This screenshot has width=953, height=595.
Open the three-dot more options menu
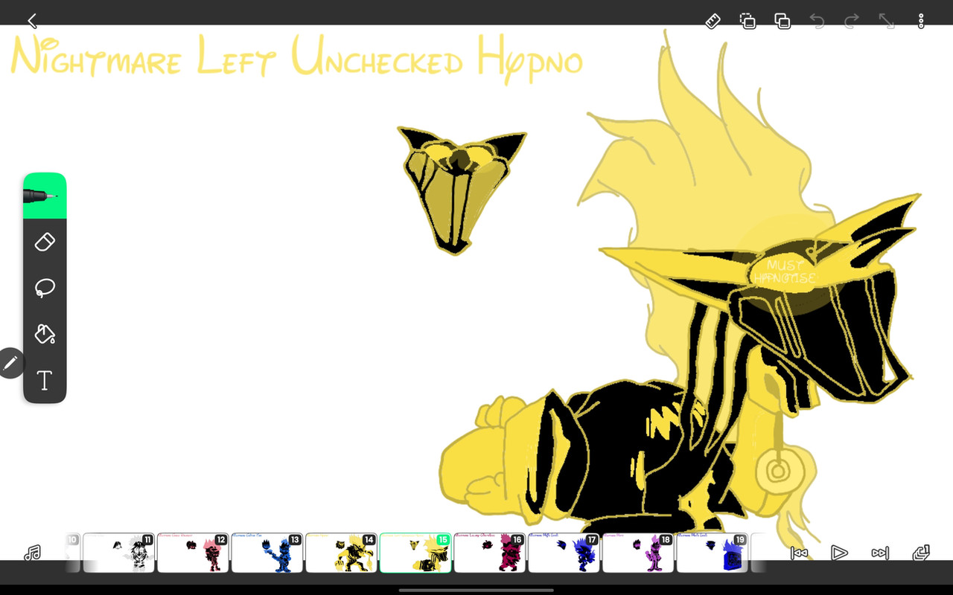click(x=921, y=21)
